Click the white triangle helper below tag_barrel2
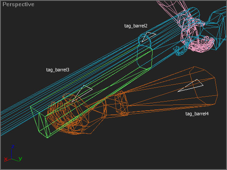The width and height of the screenshot is (227, 170). point(148,36)
